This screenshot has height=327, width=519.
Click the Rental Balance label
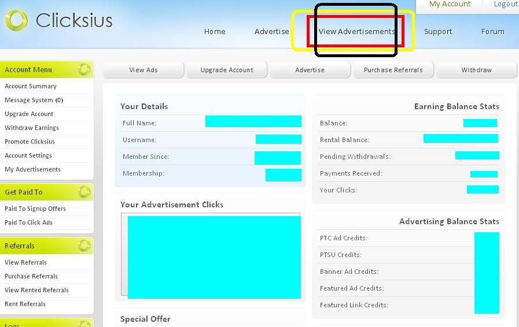pyautogui.click(x=345, y=140)
